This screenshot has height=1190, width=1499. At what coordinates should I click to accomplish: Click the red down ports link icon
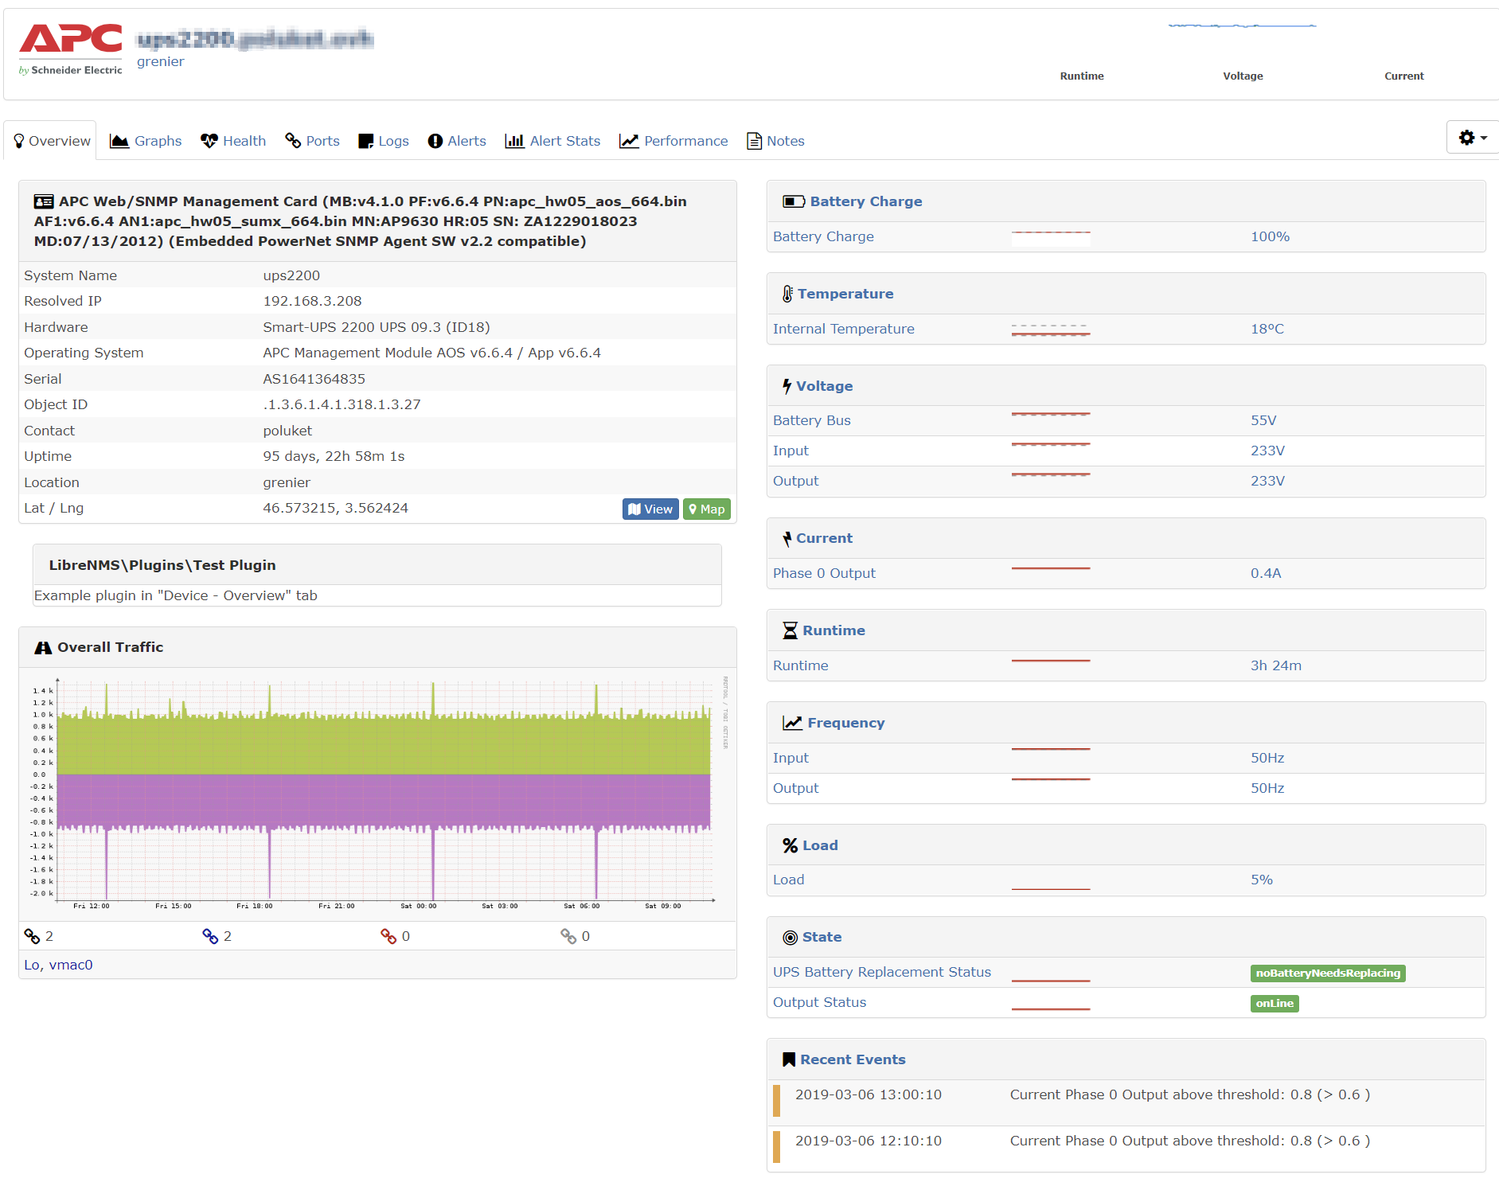pos(388,936)
